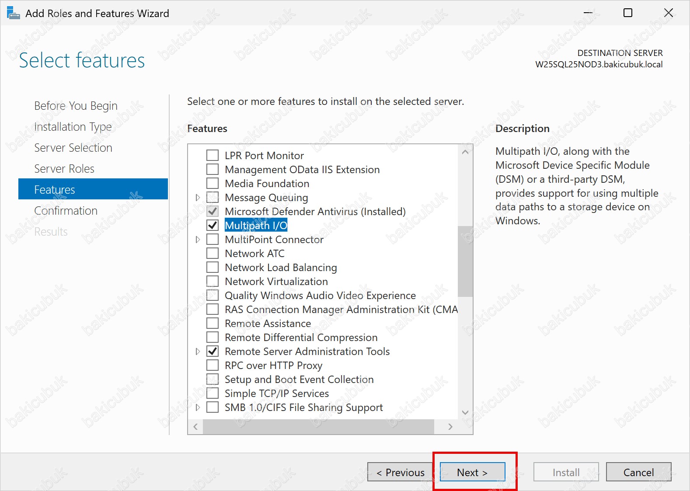
Task: Maximize the wizard window
Action: tap(627, 13)
